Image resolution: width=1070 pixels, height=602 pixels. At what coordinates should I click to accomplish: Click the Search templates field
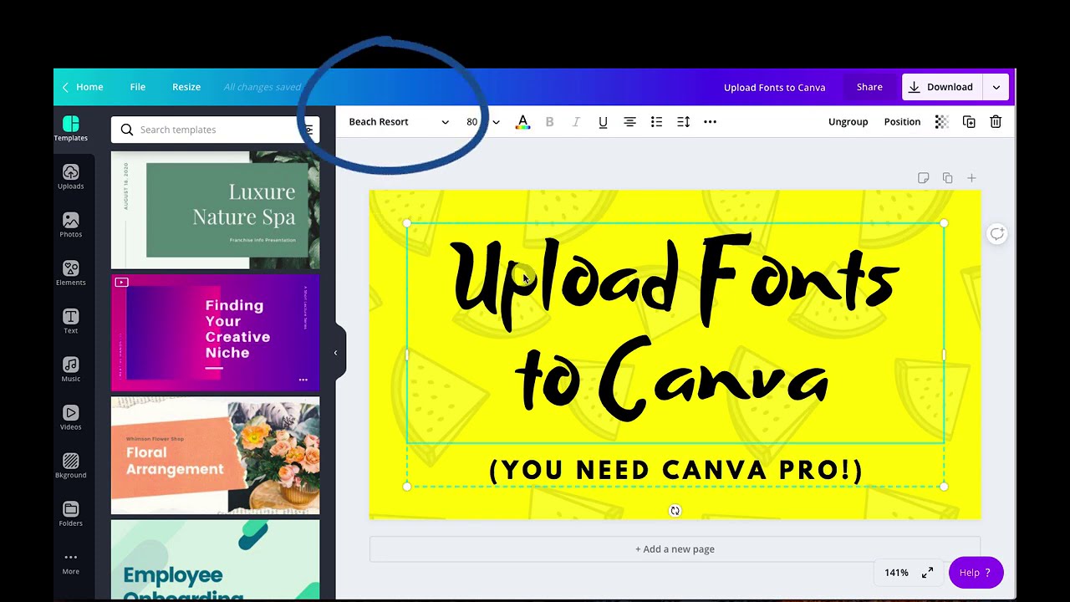(x=213, y=130)
